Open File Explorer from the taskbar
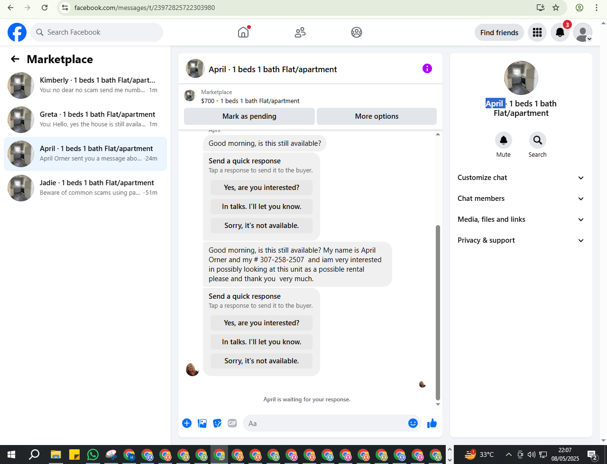607x464 pixels. 56,455
